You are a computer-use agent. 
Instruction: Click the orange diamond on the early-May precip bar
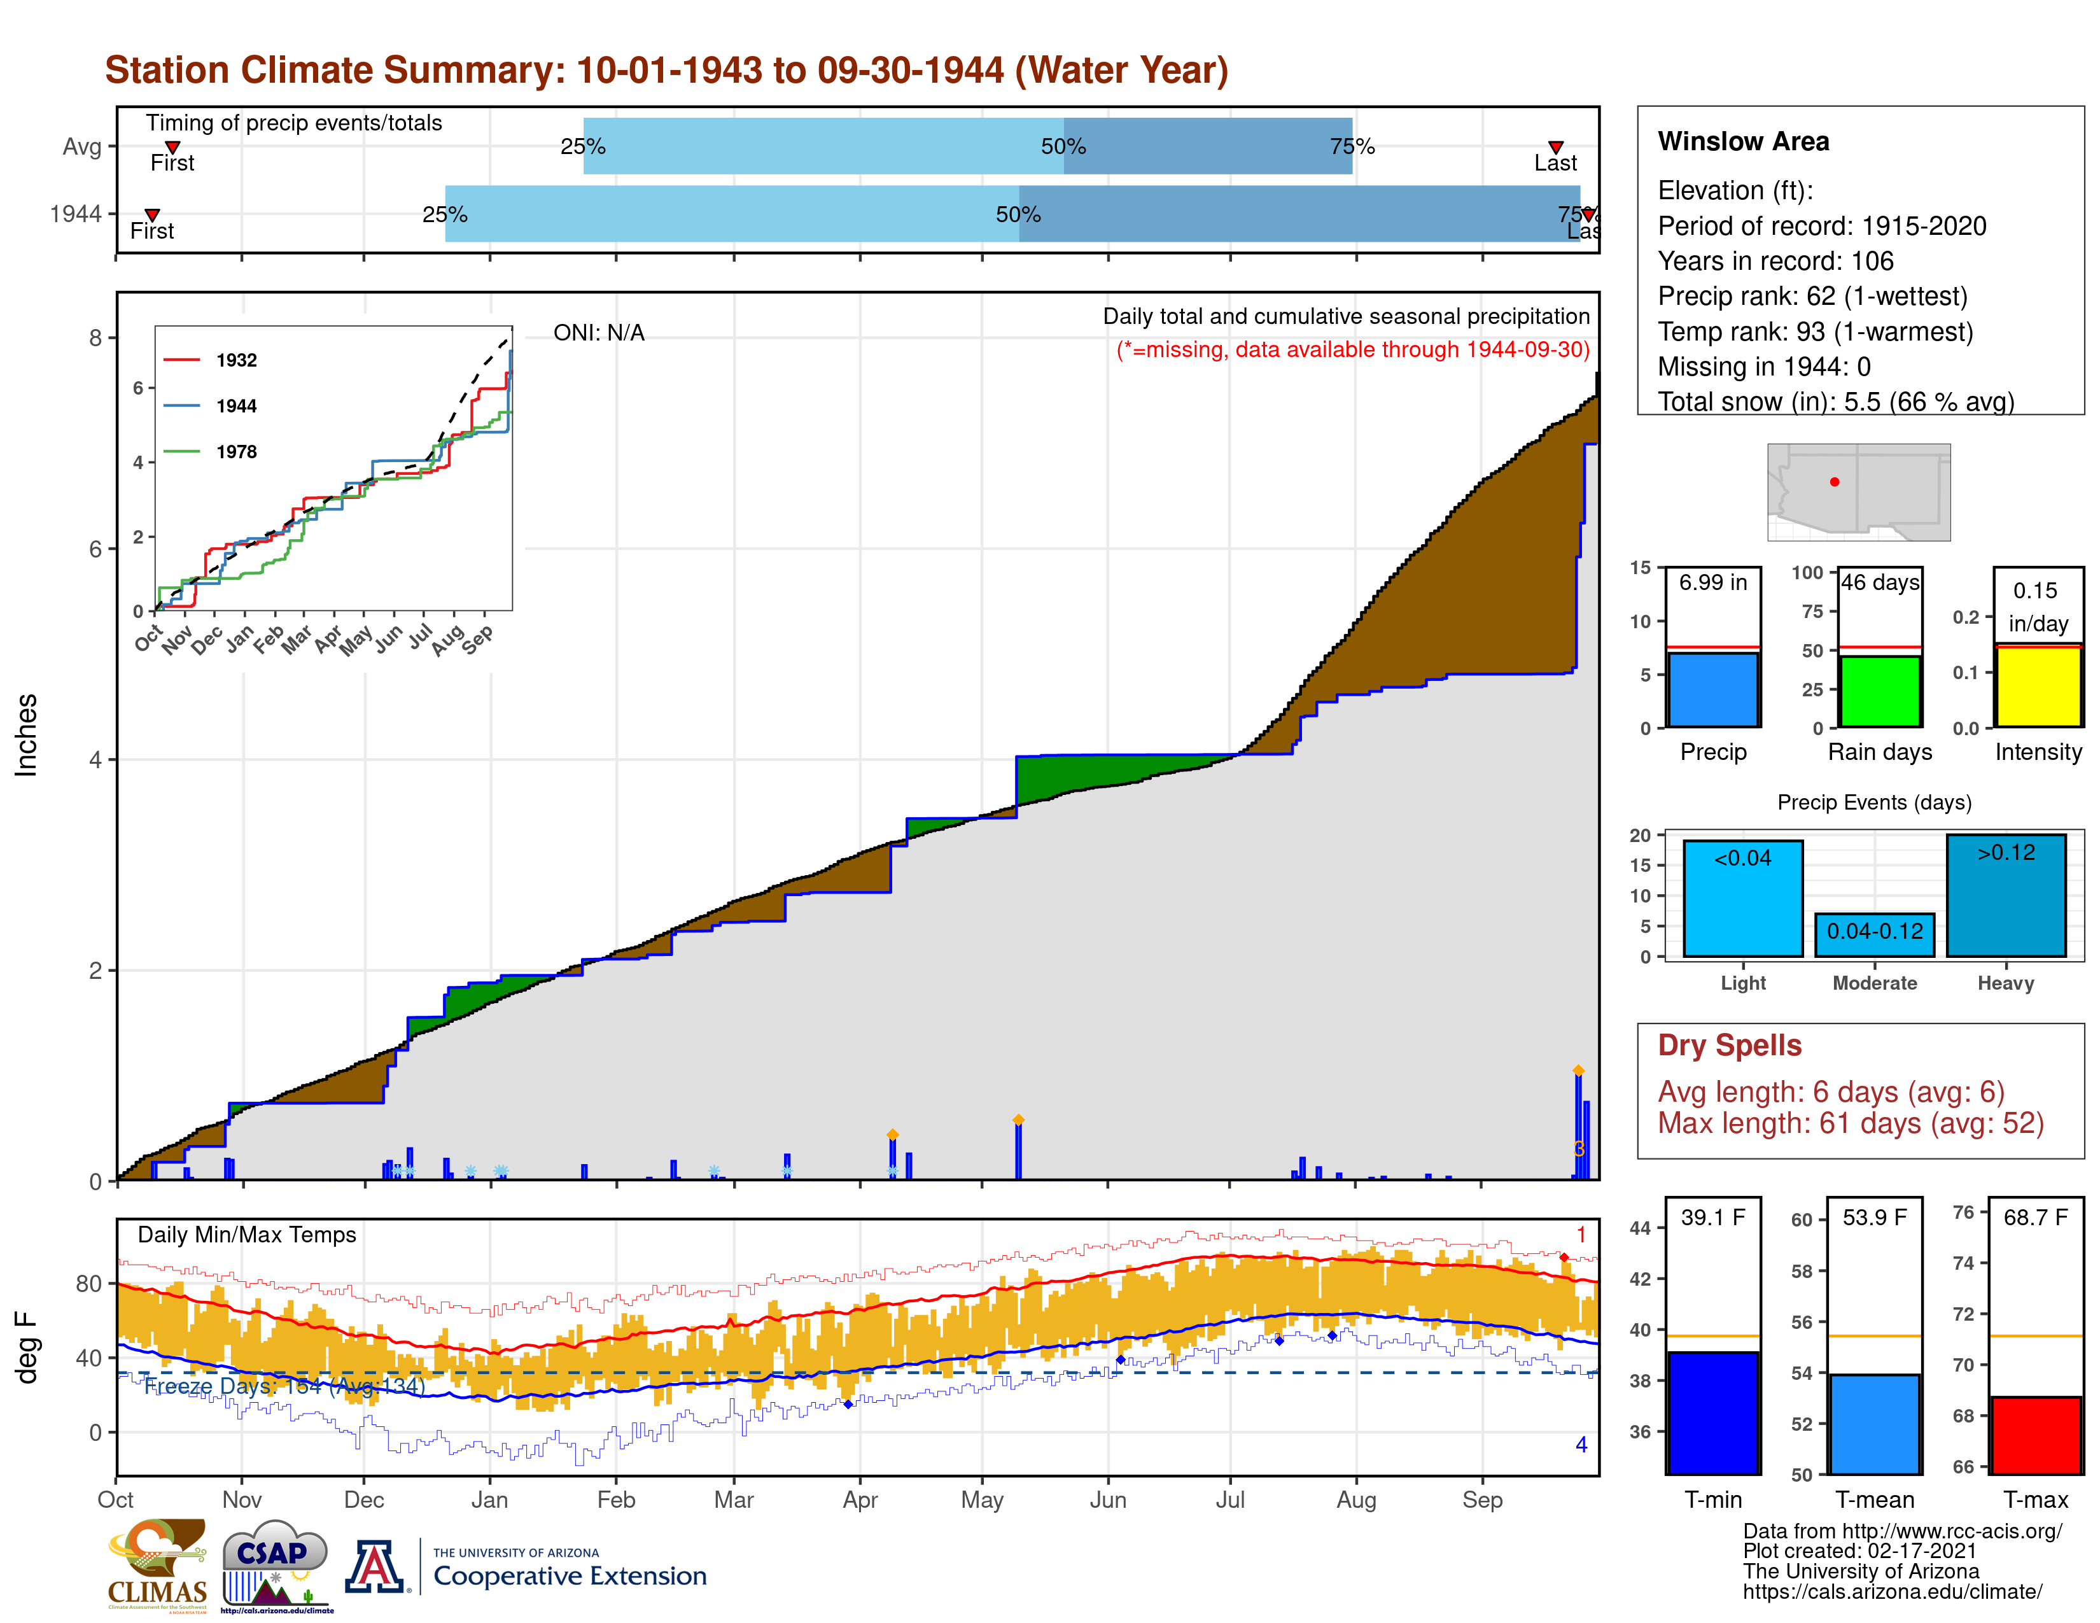pyautogui.click(x=1018, y=1120)
